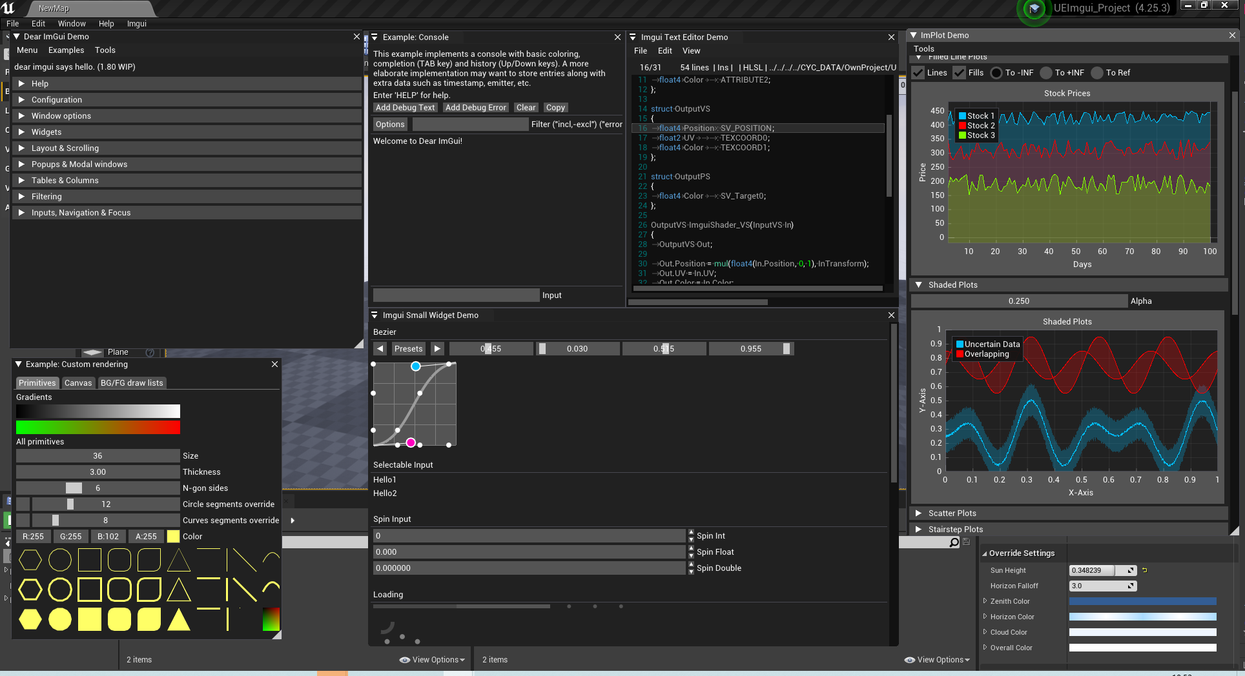This screenshot has width=1245, height=676.
Task: Expand the Help section in Dear ImGui Demo
Action: click(187, 84)
